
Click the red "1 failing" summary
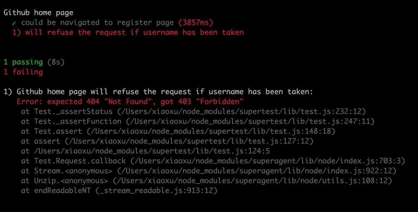(23, 72)
